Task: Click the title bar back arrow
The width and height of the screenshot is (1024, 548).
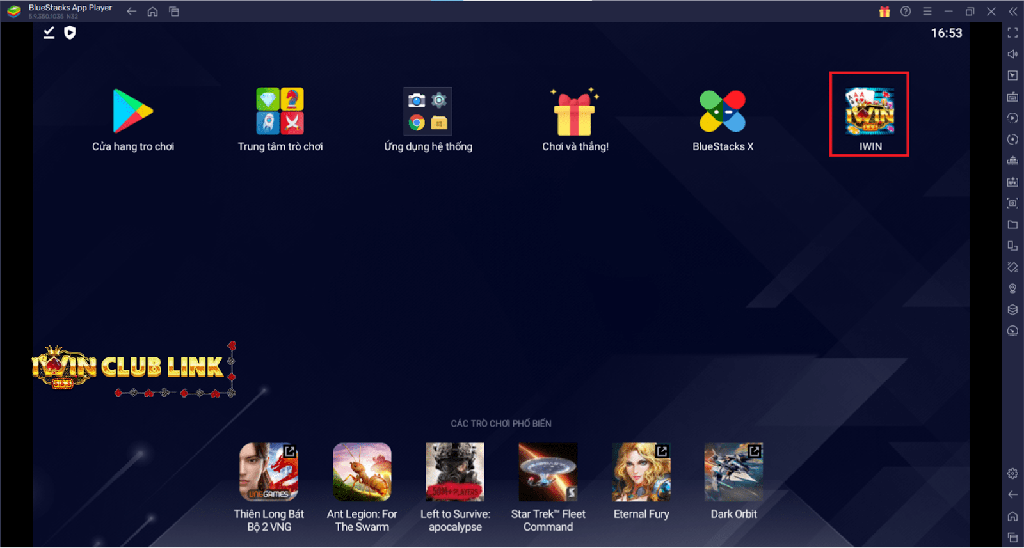Action: (x=131, y=12)
